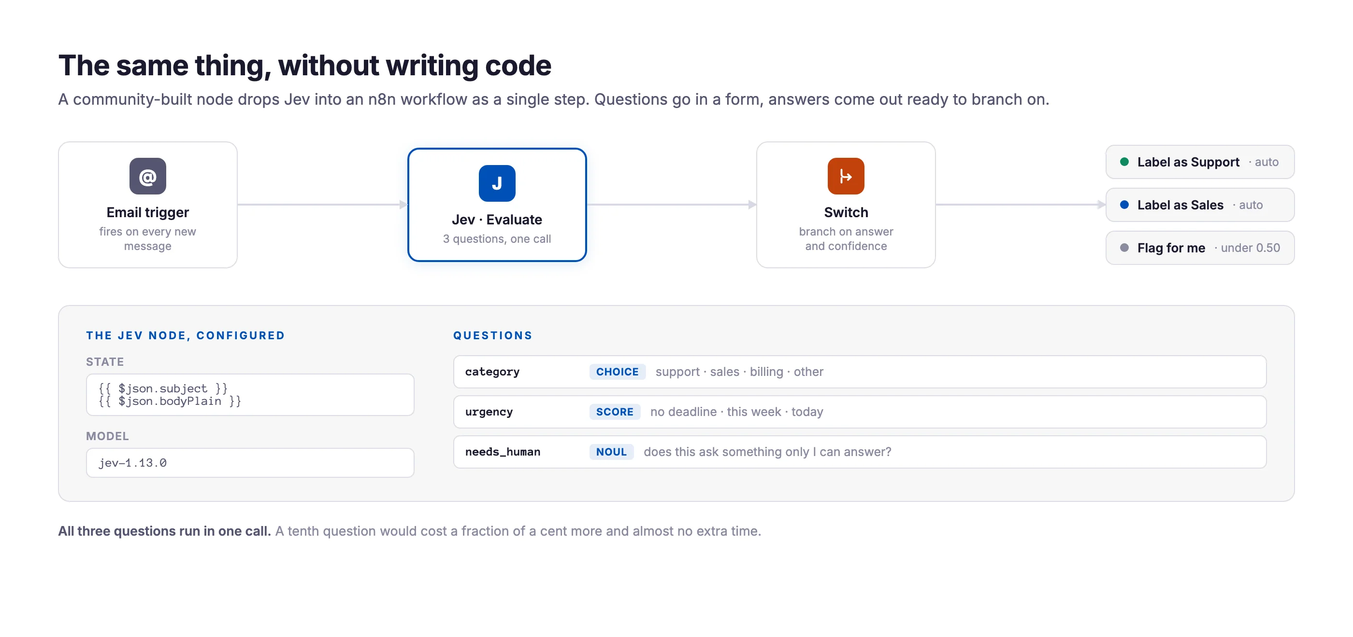Select the Jev · Evaluate node card
Screen dimensions: 1353x637
pyautogui.click(x=497, y=205)
